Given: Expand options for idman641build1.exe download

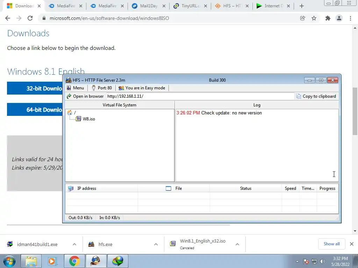Looking at the screenshot, I should coord(74,244).
